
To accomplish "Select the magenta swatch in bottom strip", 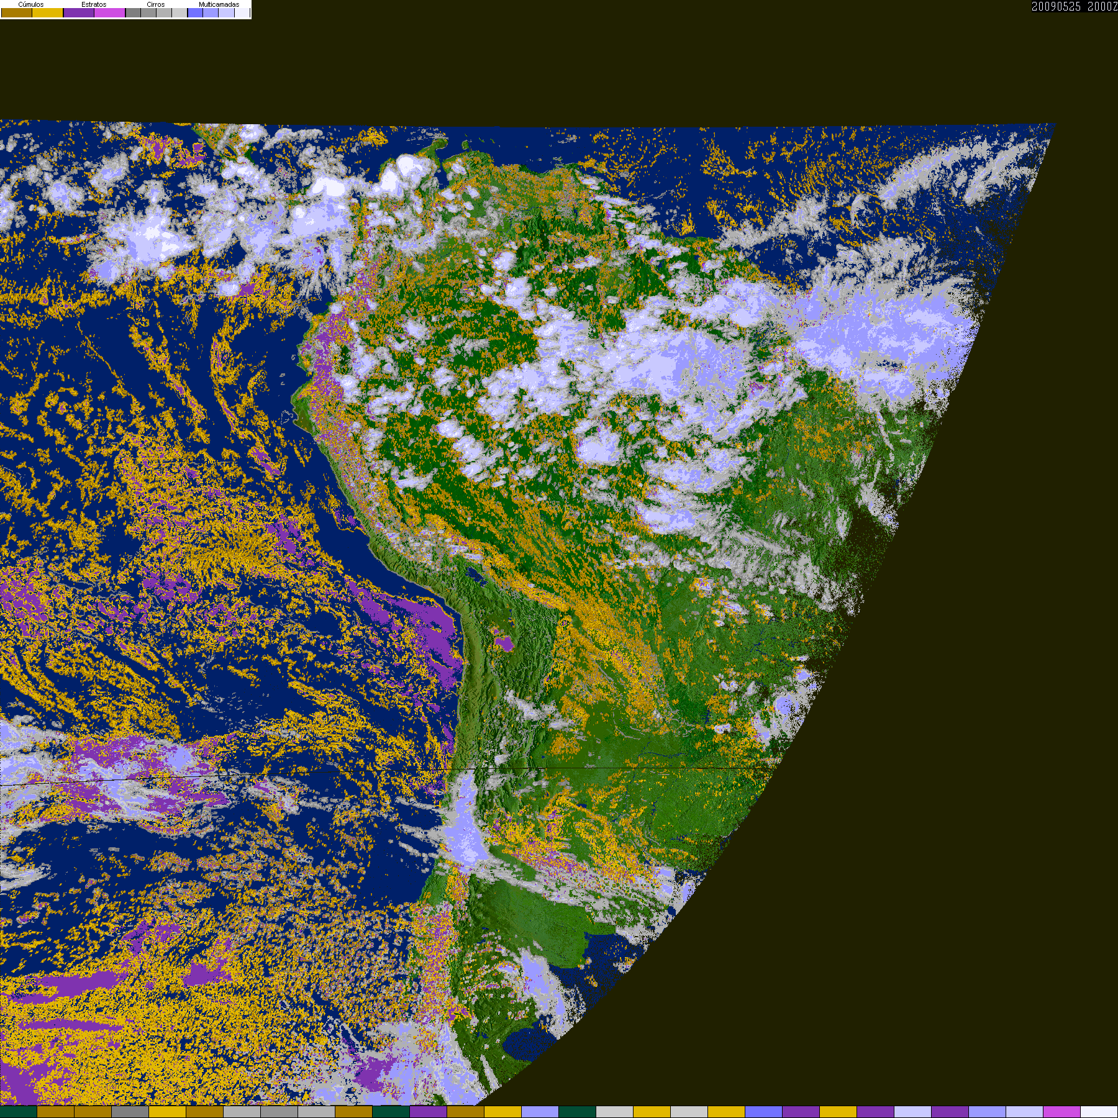I will 1062,1112.
